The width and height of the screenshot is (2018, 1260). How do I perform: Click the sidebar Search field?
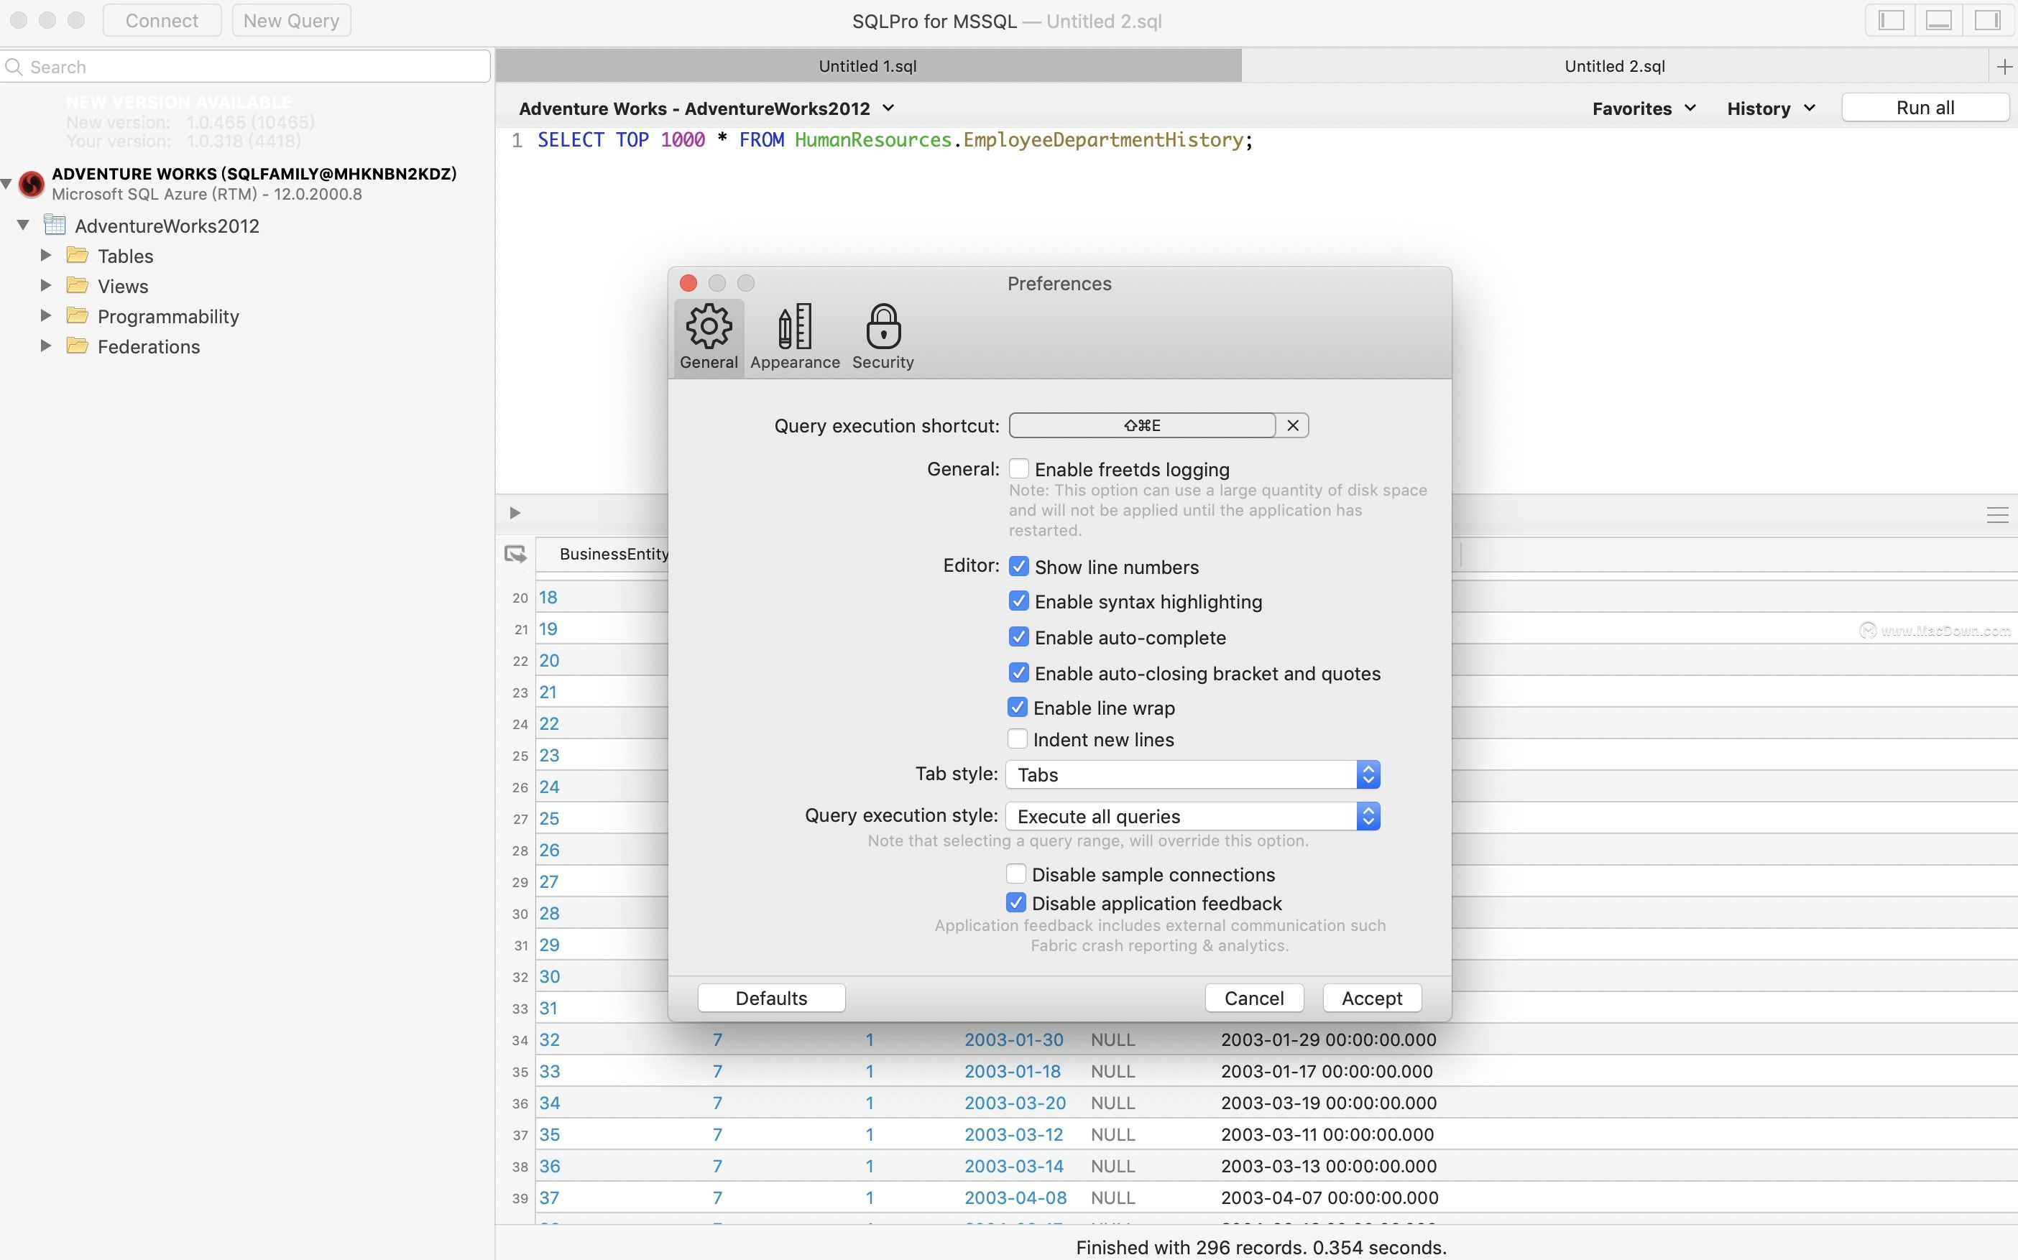pyautogui.click(x=246, y=67)
